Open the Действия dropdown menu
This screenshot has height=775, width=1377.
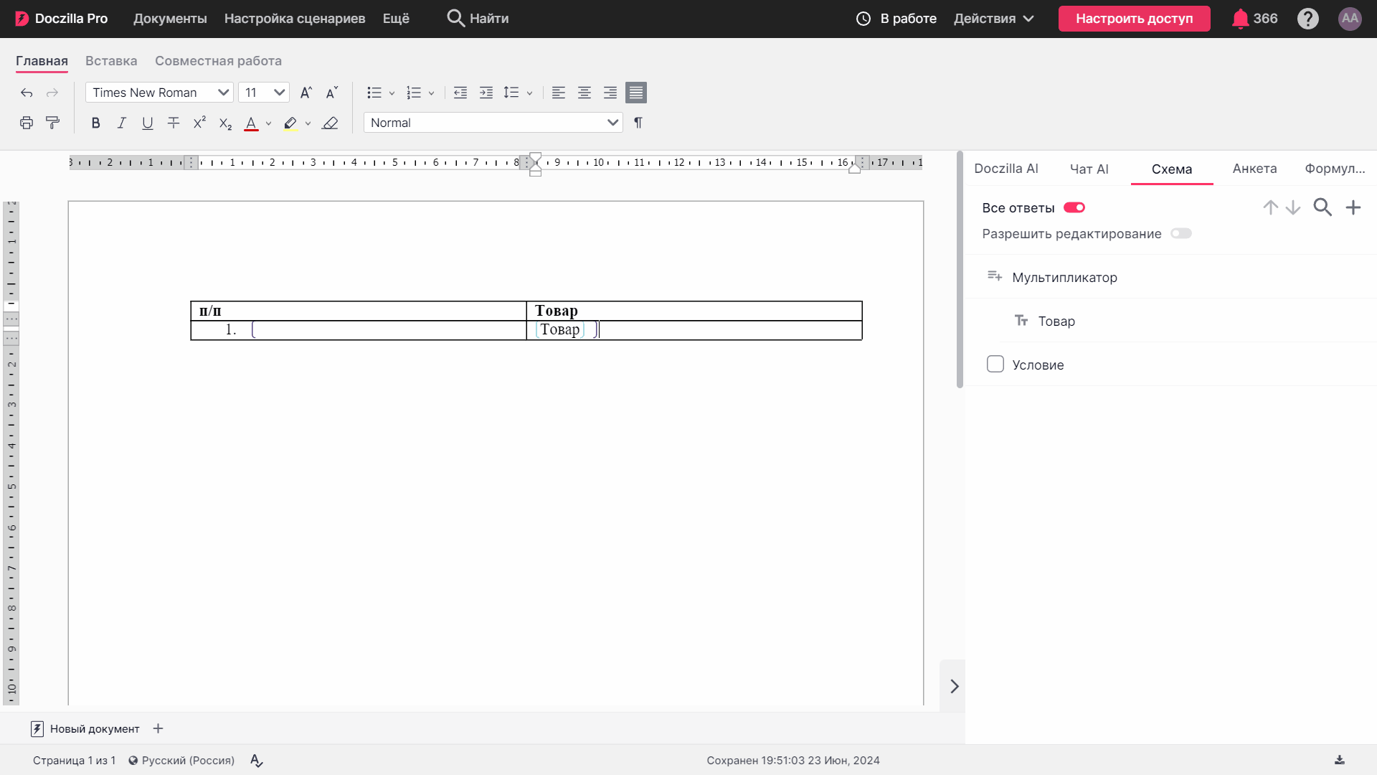[994, 19]
